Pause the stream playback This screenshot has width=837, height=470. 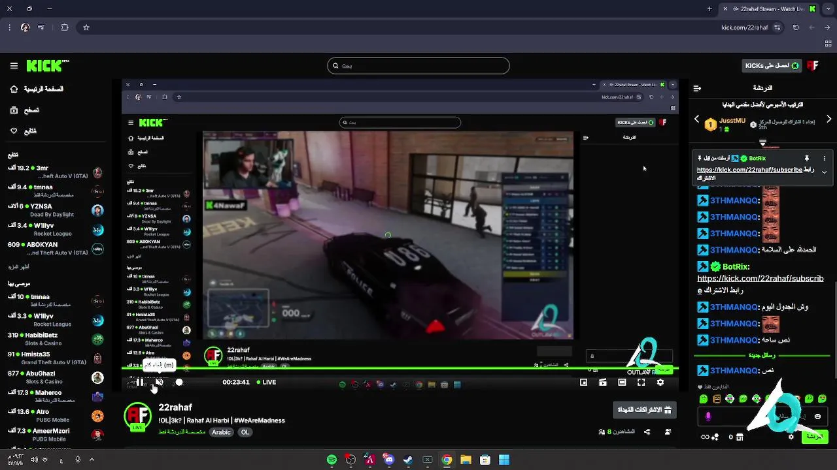click(139, 383)
